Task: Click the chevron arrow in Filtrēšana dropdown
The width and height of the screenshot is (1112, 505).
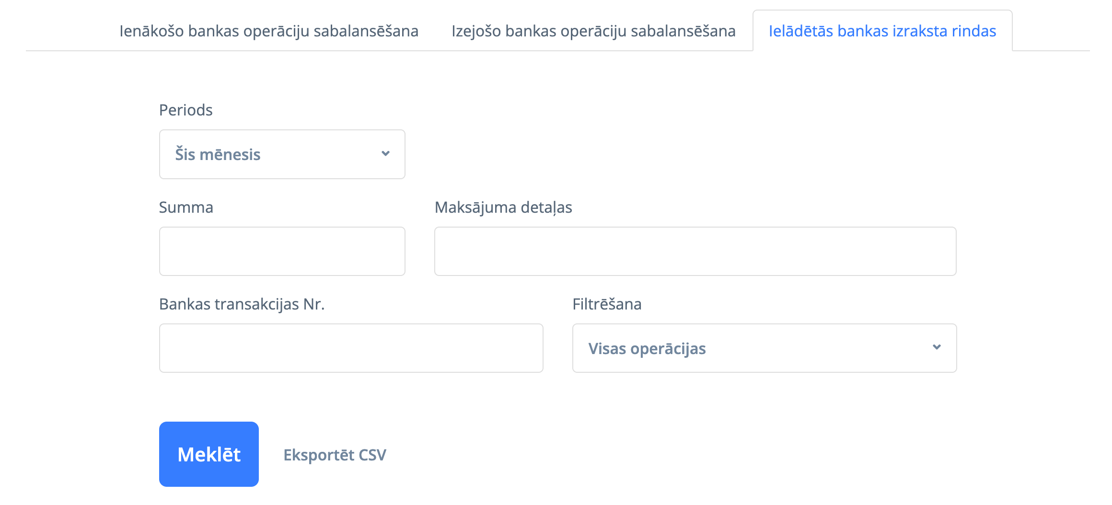Action: point(937,347)
